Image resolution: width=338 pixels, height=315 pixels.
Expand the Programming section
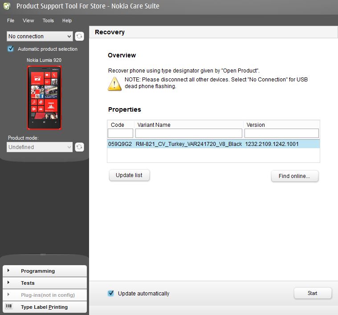45,271
